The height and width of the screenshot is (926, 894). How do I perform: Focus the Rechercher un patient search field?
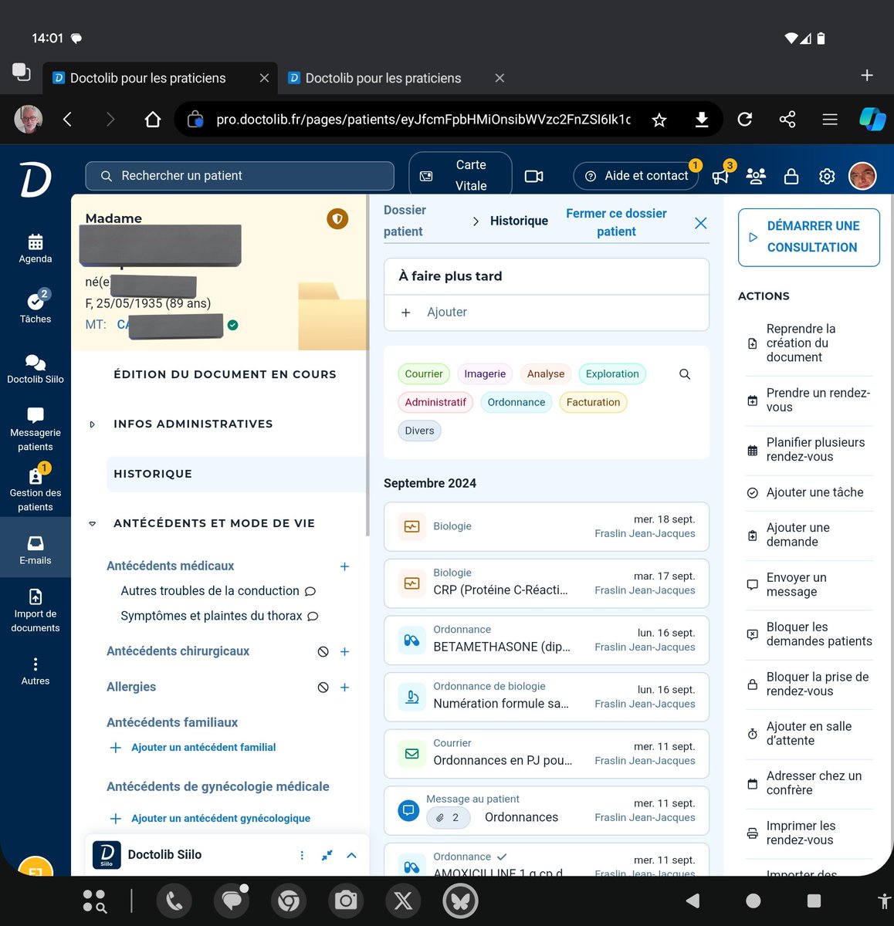click(239, 176)
